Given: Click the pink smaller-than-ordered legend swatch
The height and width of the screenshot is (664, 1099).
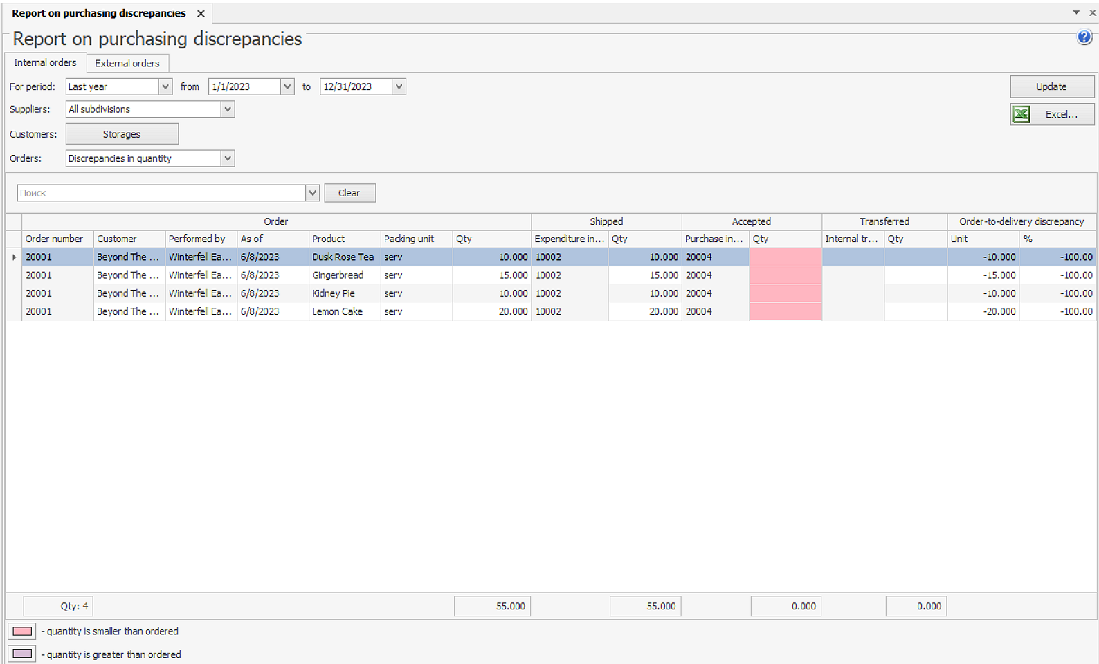Looking at the screenshot, I should tap(22, 631).
